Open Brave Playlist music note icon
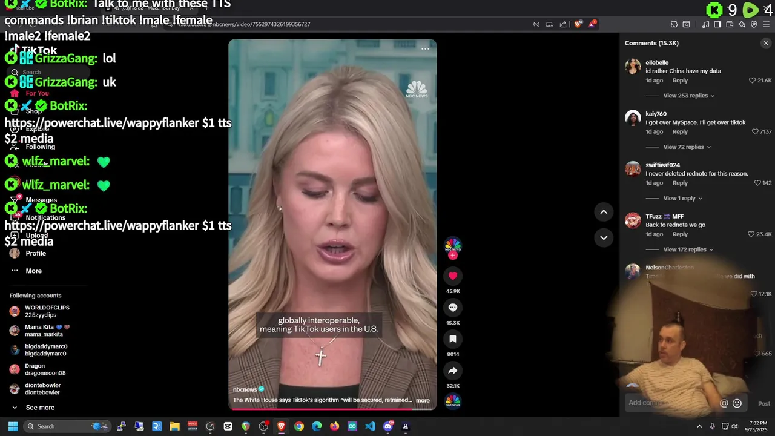The image size is (775, 436). (705, 24)
